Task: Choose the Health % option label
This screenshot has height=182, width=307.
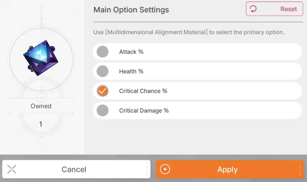Action: [x=131, y=71]
